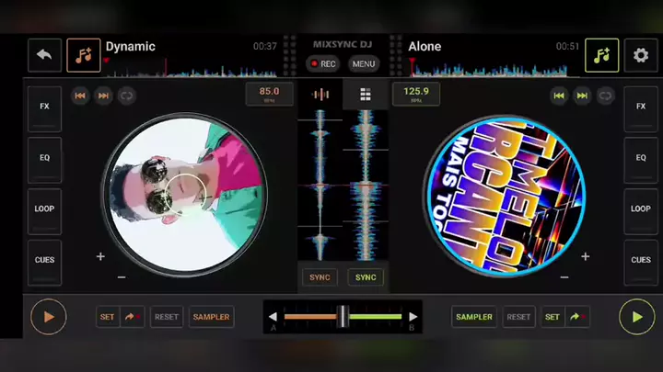Tap the back arrow icon

pyautogui.click(x=44, y=55)
